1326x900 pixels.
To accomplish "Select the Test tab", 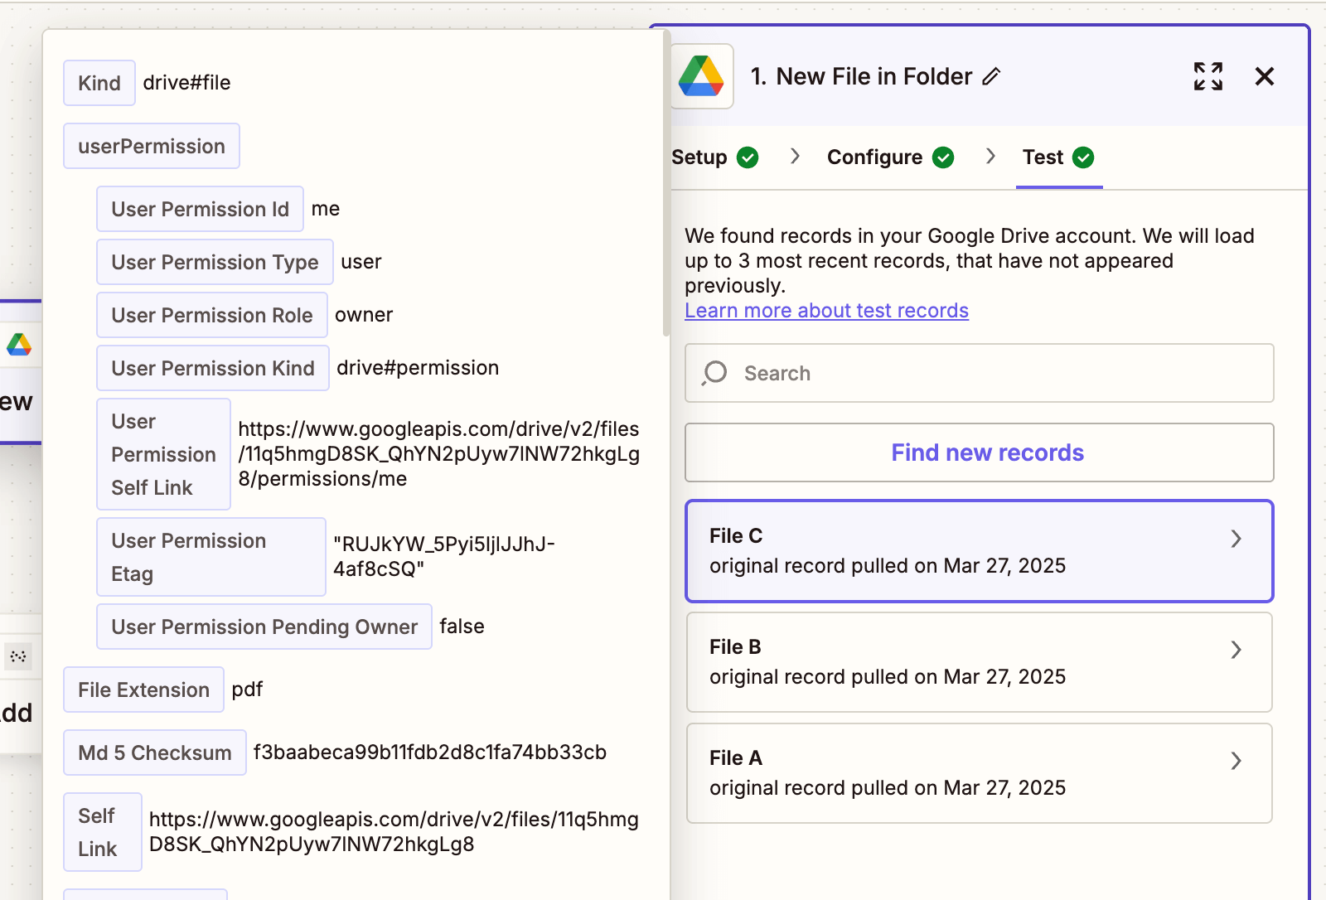I will (x=1045, y=157).
